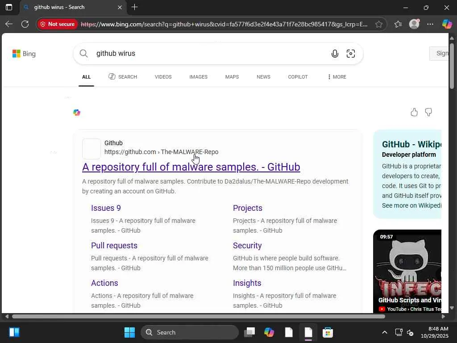Open the A repository full of malware samples link
Image resolution: width=457 pixels, height=343 pixels.
point(191,167)
